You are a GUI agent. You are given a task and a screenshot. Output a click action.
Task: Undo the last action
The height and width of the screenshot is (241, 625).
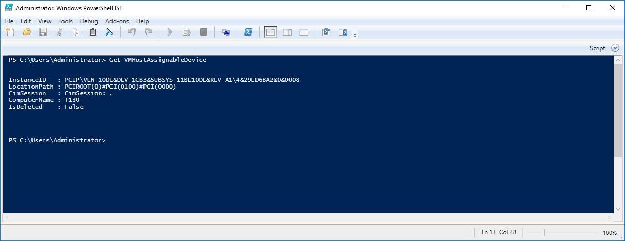[132, 32]
